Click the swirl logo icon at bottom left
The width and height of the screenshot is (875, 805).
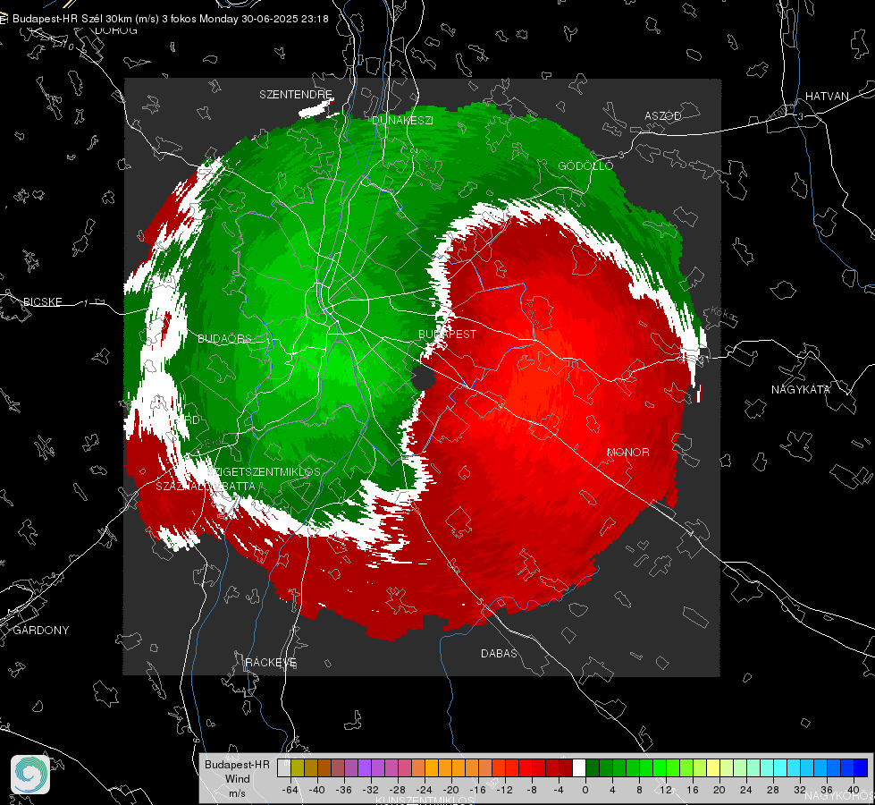[x=30, y=775]
